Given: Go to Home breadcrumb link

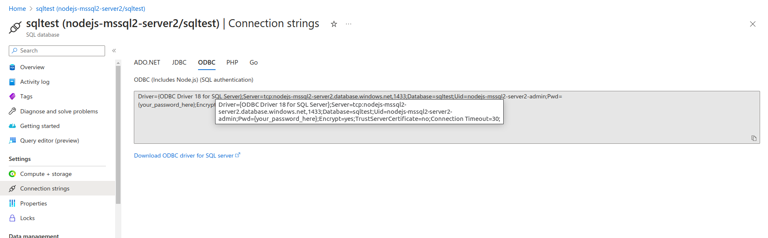Looking at the screenshot, I should click(x=17, y=9).
